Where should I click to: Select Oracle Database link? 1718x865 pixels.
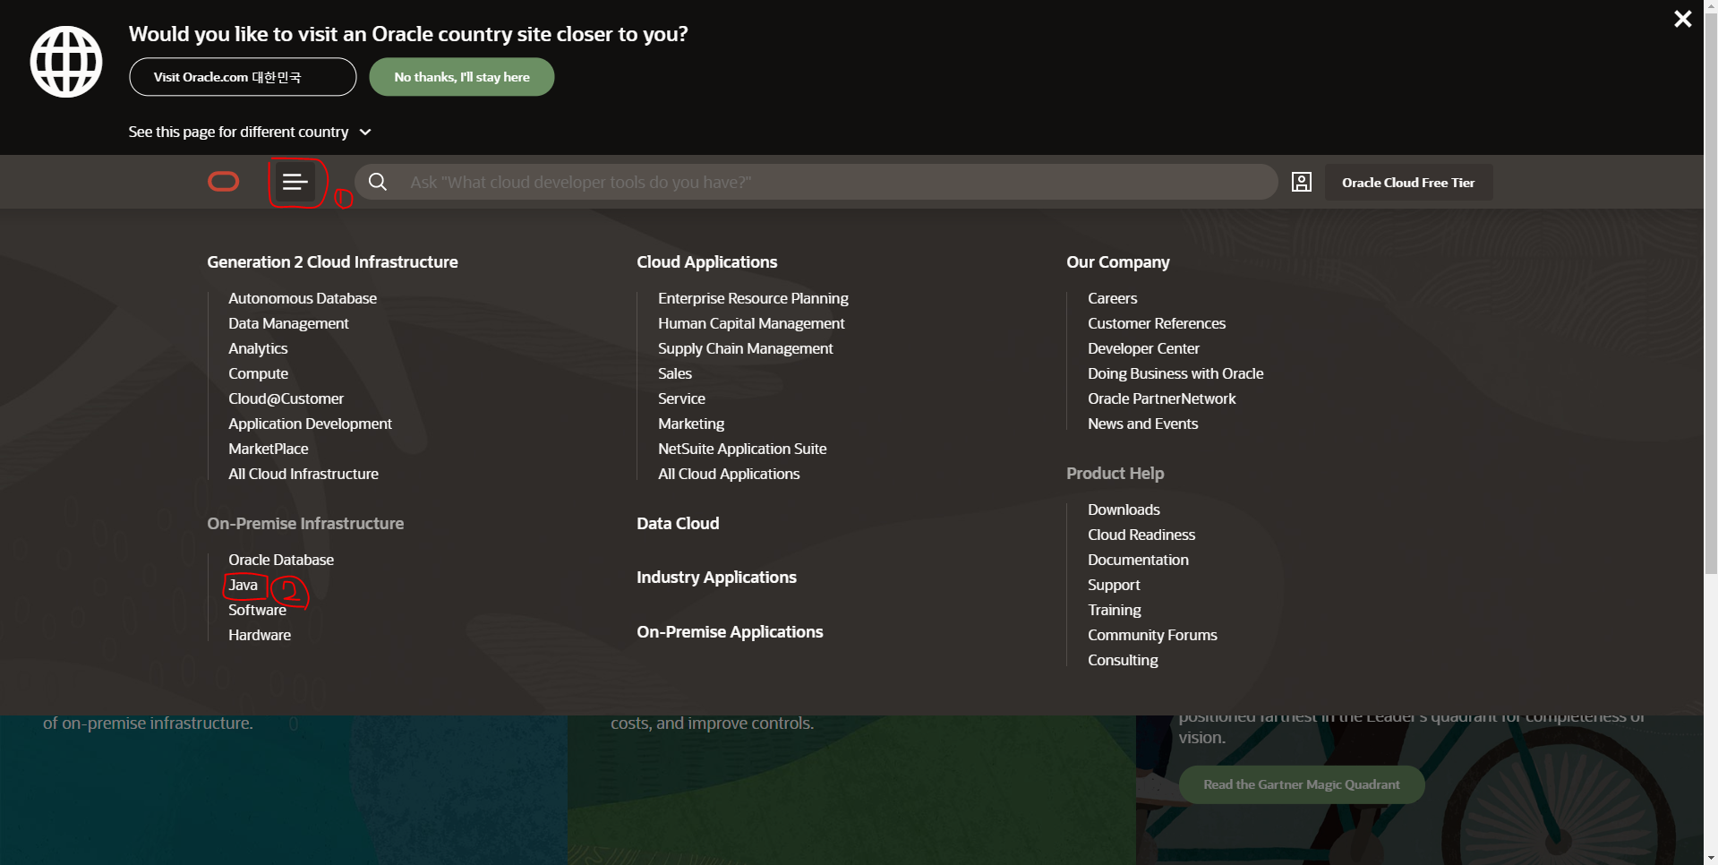point(281,560)
